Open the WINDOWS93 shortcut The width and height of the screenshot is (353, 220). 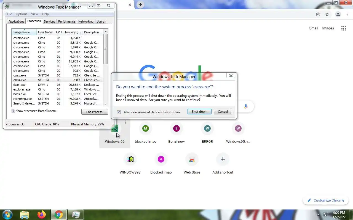click(130, 164)
